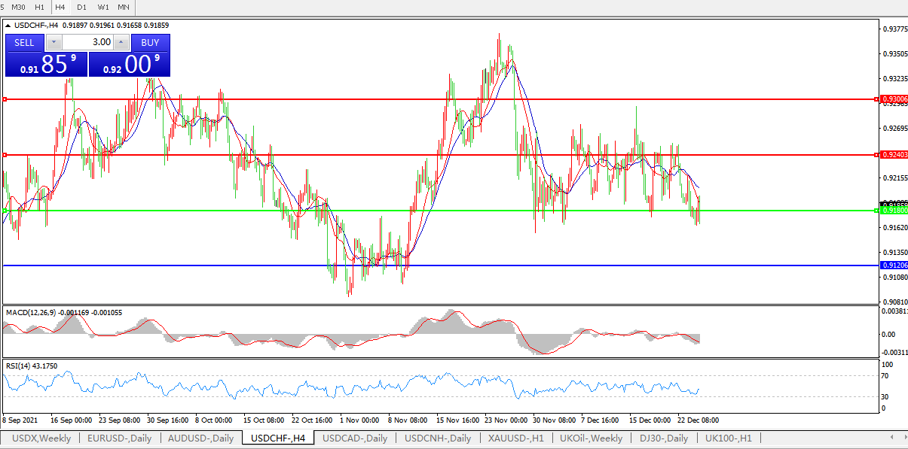Click the blue 0.91206 line price tag
The width and height of the screenshot is (908, 449).
894,265
